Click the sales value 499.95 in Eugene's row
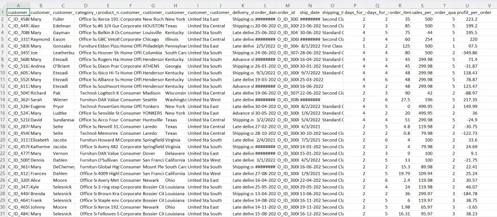The image size is (497, 217). [x=422, y=107]
